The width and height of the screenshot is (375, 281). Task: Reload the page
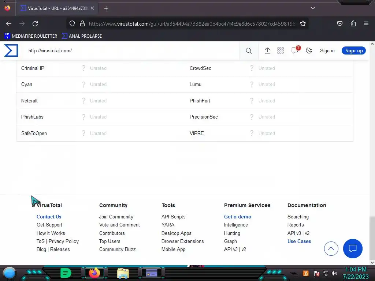pyautogui.click(x=35, y=24)
